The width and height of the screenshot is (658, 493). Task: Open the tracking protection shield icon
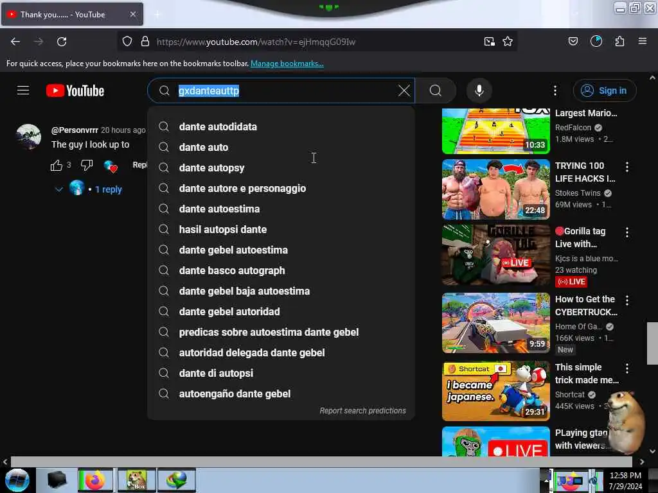coord(127,42)
